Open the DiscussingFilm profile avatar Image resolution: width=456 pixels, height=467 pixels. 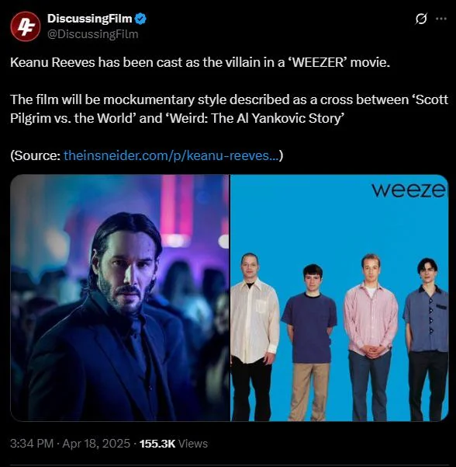tap(26, 26)
